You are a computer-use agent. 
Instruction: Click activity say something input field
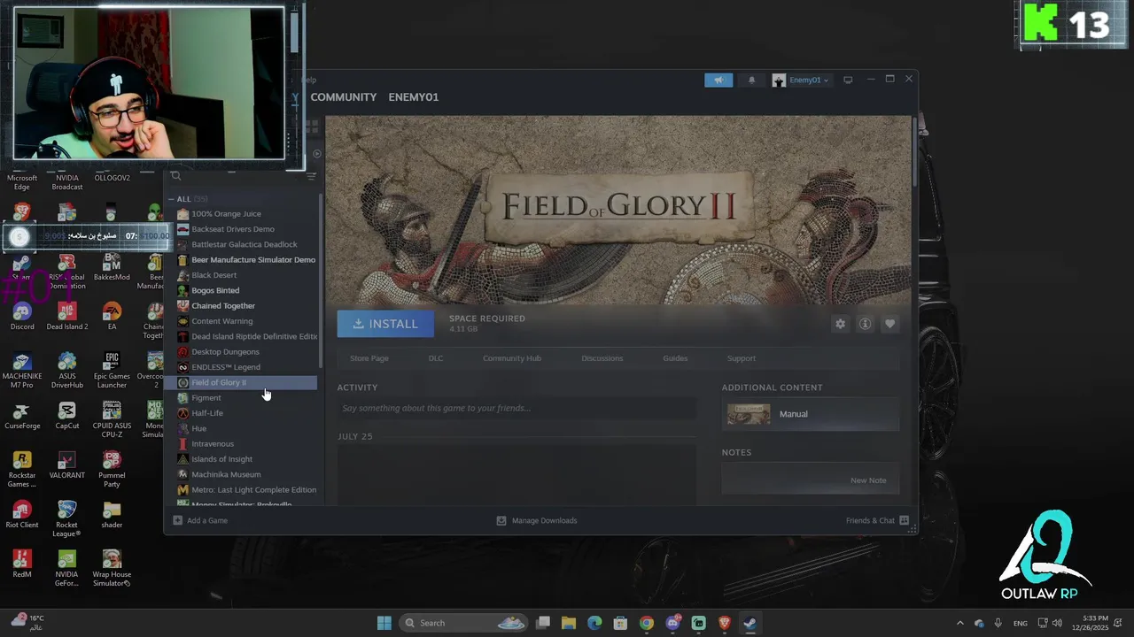[517, 408]
